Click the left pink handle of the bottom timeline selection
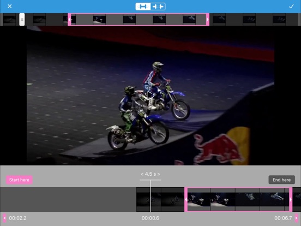This screenshot has width=301, height=226. point(186,199)
